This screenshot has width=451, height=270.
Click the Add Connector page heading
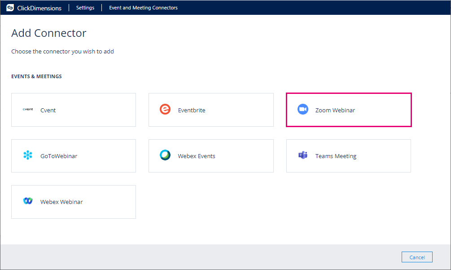[48, 33]
